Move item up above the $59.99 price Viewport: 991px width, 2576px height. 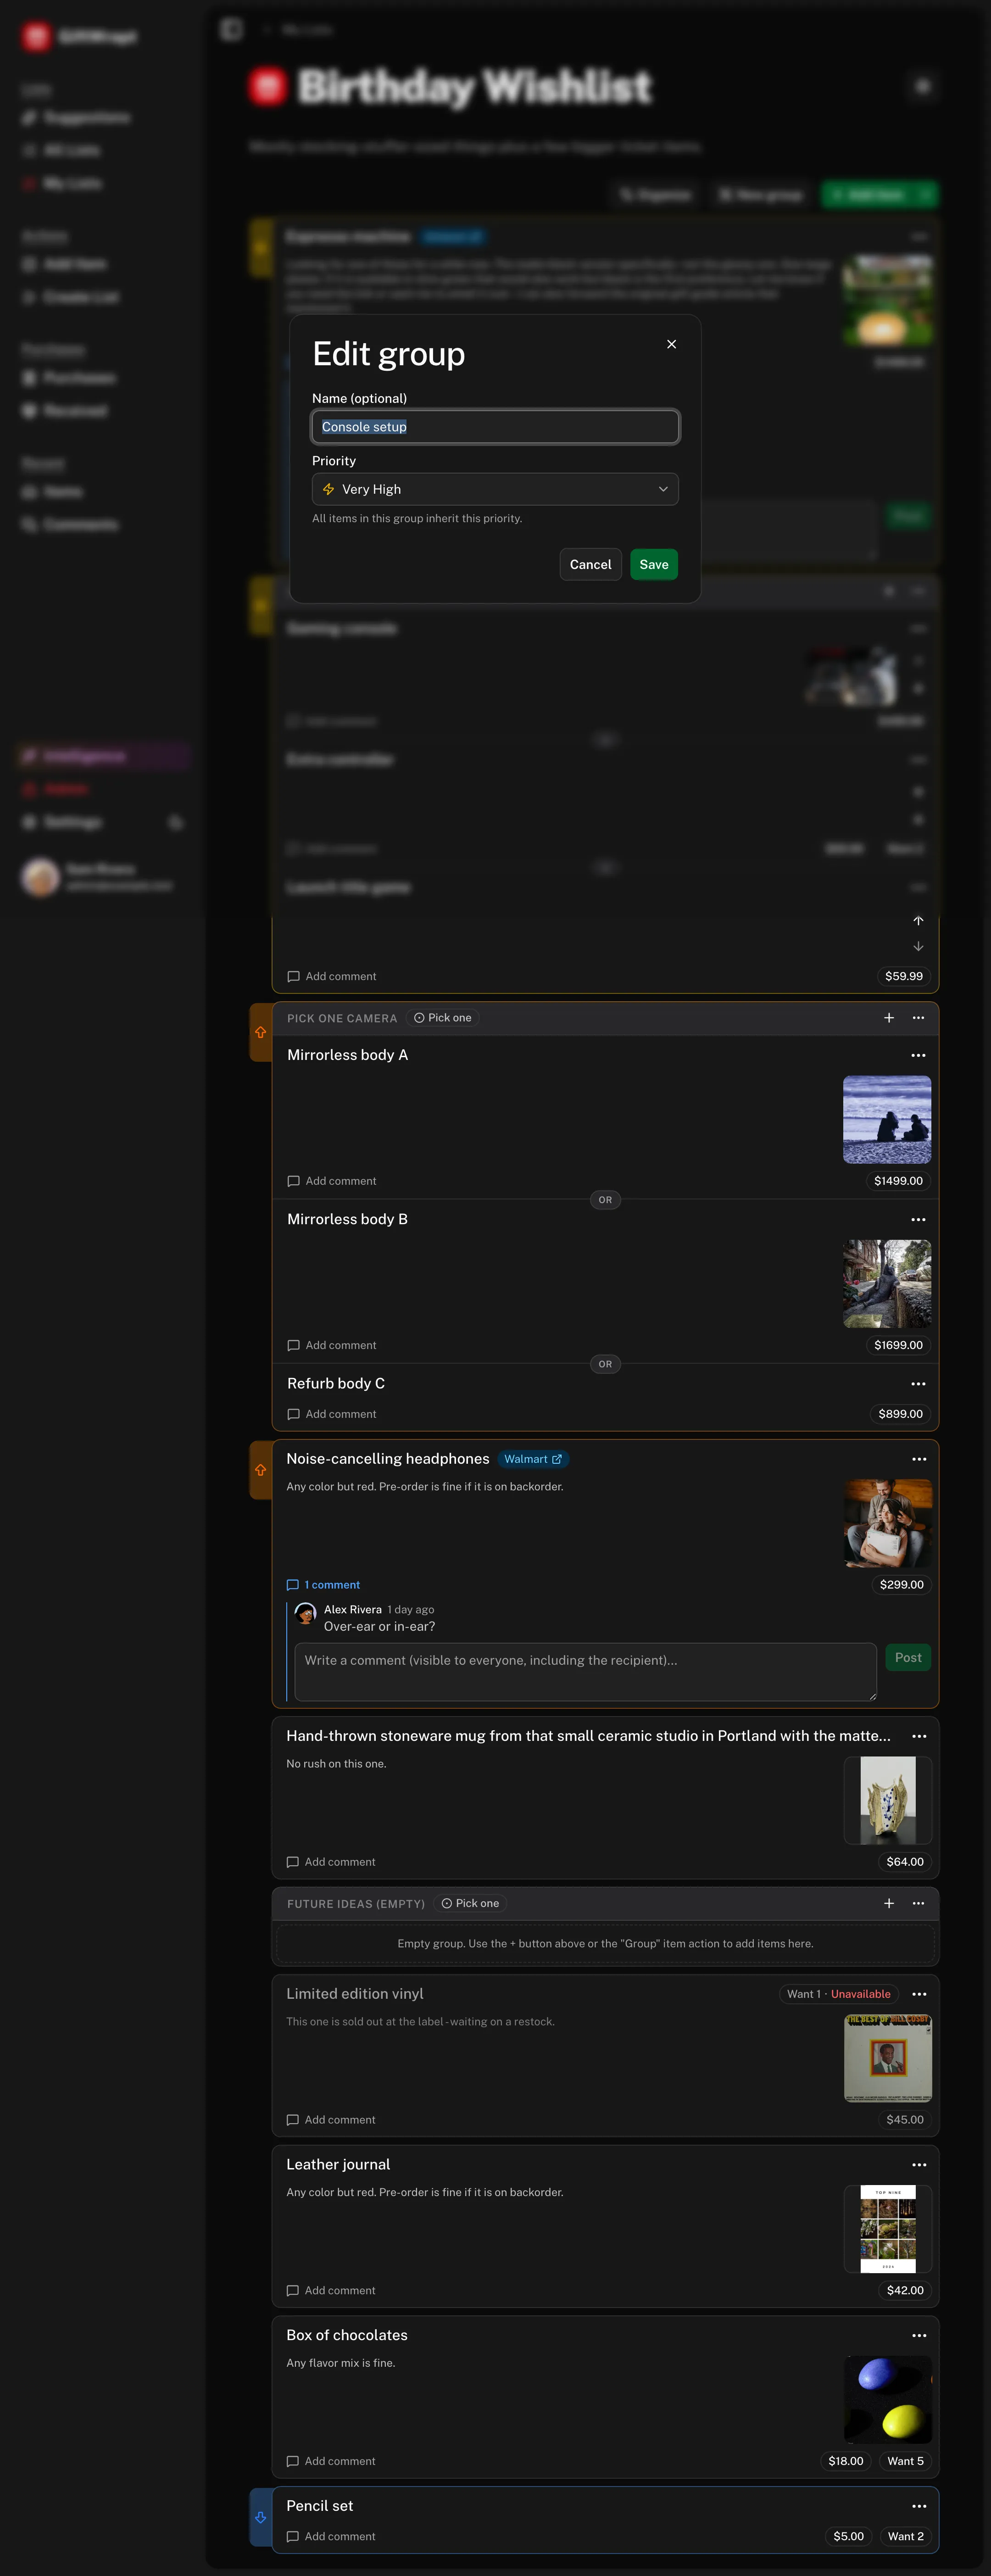point(918,921)
